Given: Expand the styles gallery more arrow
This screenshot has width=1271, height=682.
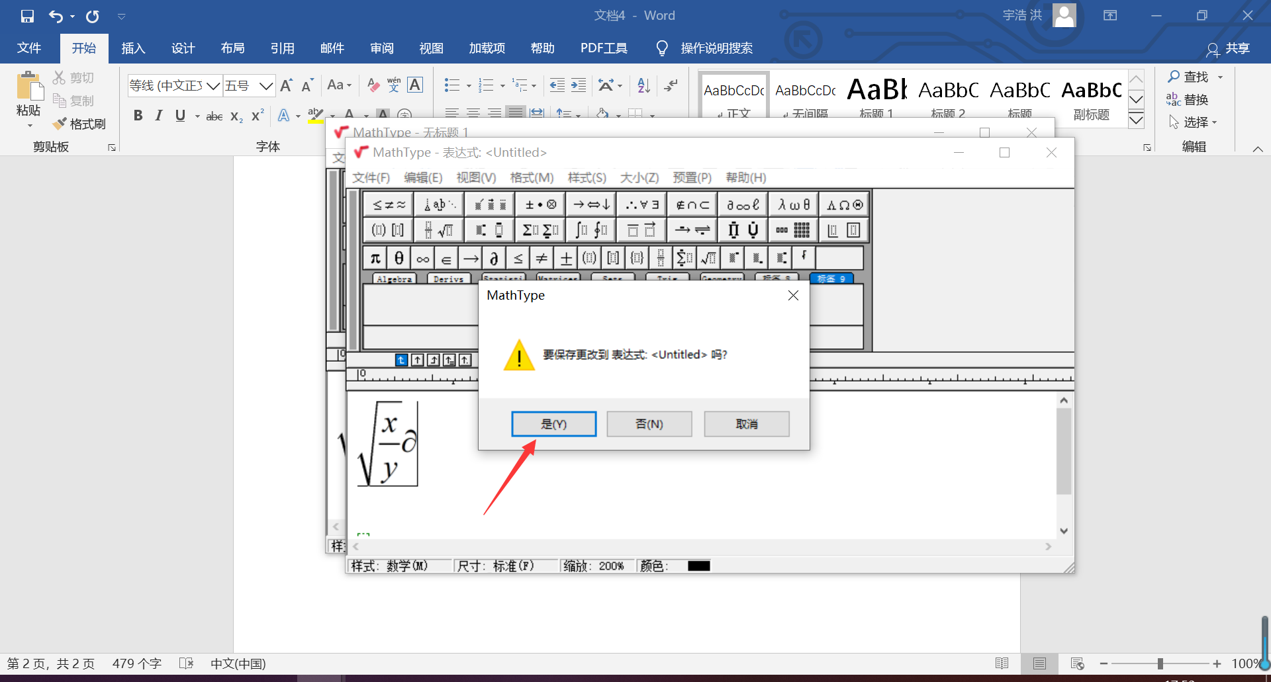Looking at the screenshot, I should tap(1136, 120).
